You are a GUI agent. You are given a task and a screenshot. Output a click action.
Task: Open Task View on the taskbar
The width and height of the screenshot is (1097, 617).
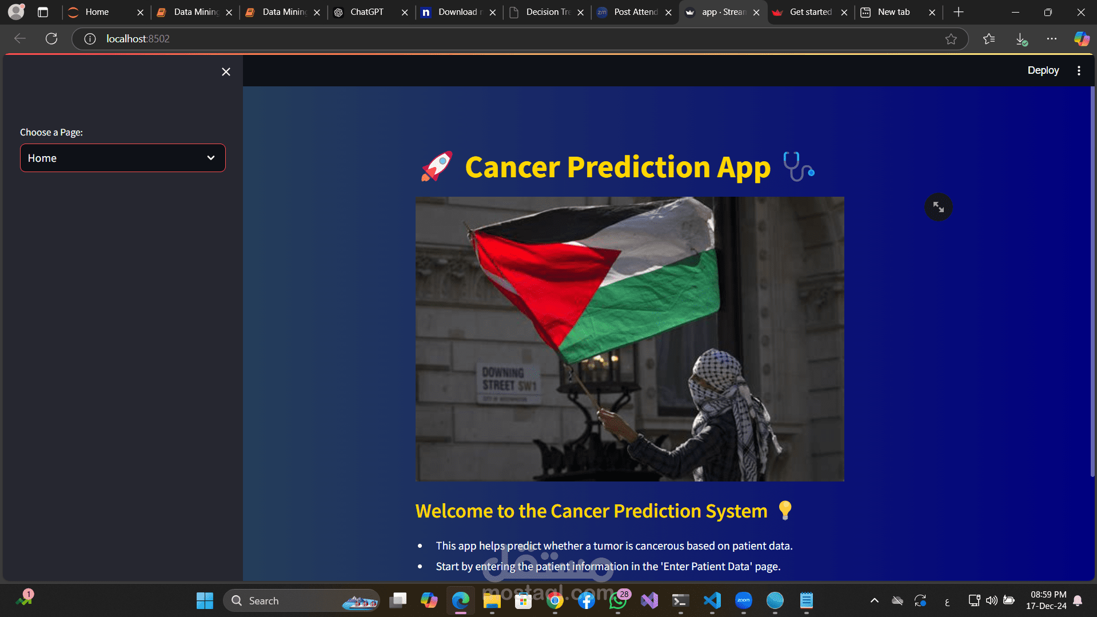click(x=398, y=600)
